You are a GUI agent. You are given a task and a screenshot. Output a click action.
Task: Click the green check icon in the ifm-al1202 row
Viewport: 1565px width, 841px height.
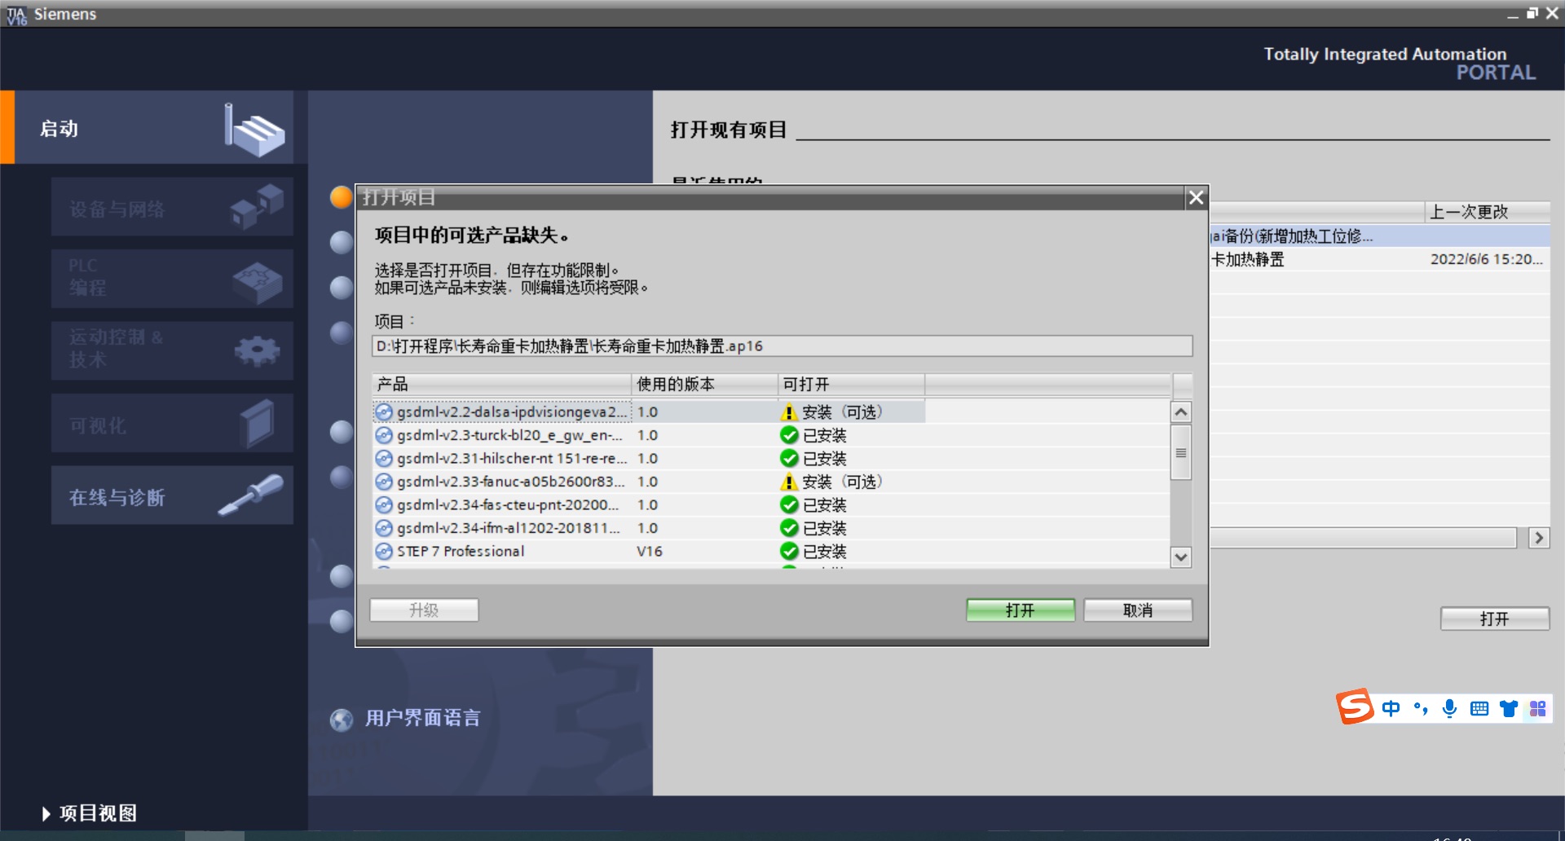pos(789,528)
